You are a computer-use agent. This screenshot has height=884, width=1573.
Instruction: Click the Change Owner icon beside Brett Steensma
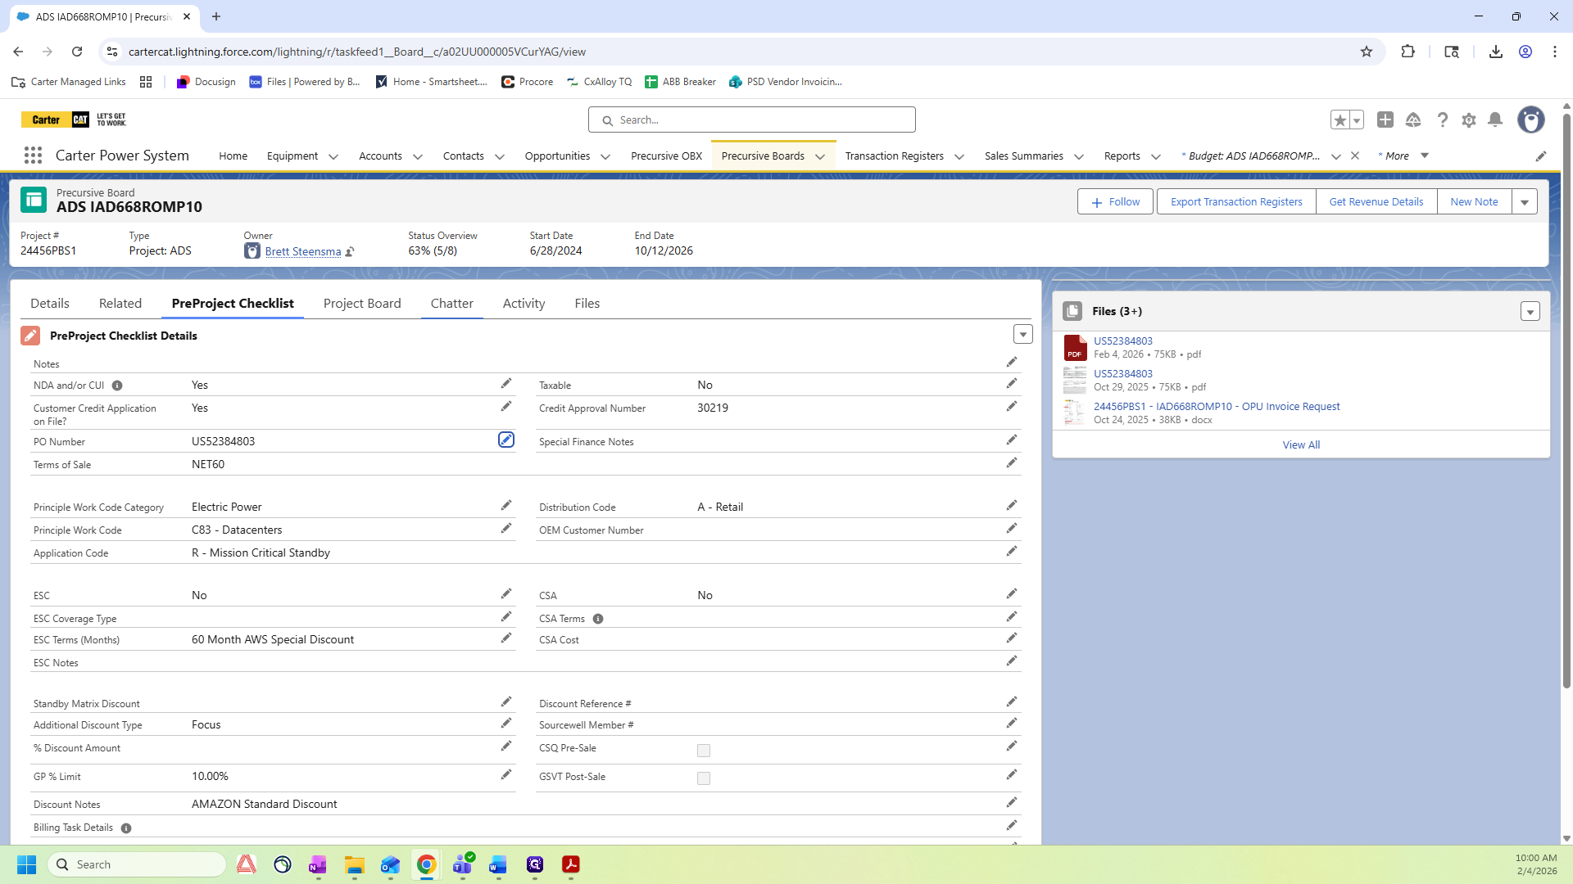[350, 252]
